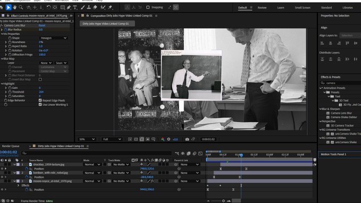Click label color swatch for shockley layer
Image resolution: width=361 pixels, height=203 pixels.
(18, 165)
